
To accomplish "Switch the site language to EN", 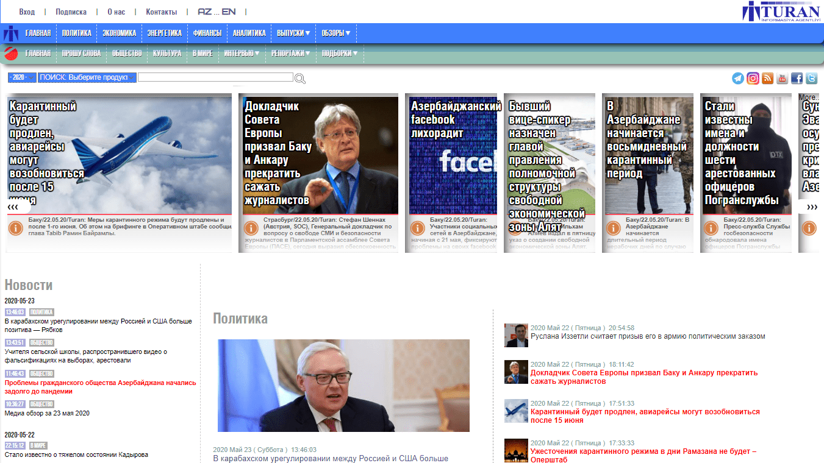I will point(229,12).
